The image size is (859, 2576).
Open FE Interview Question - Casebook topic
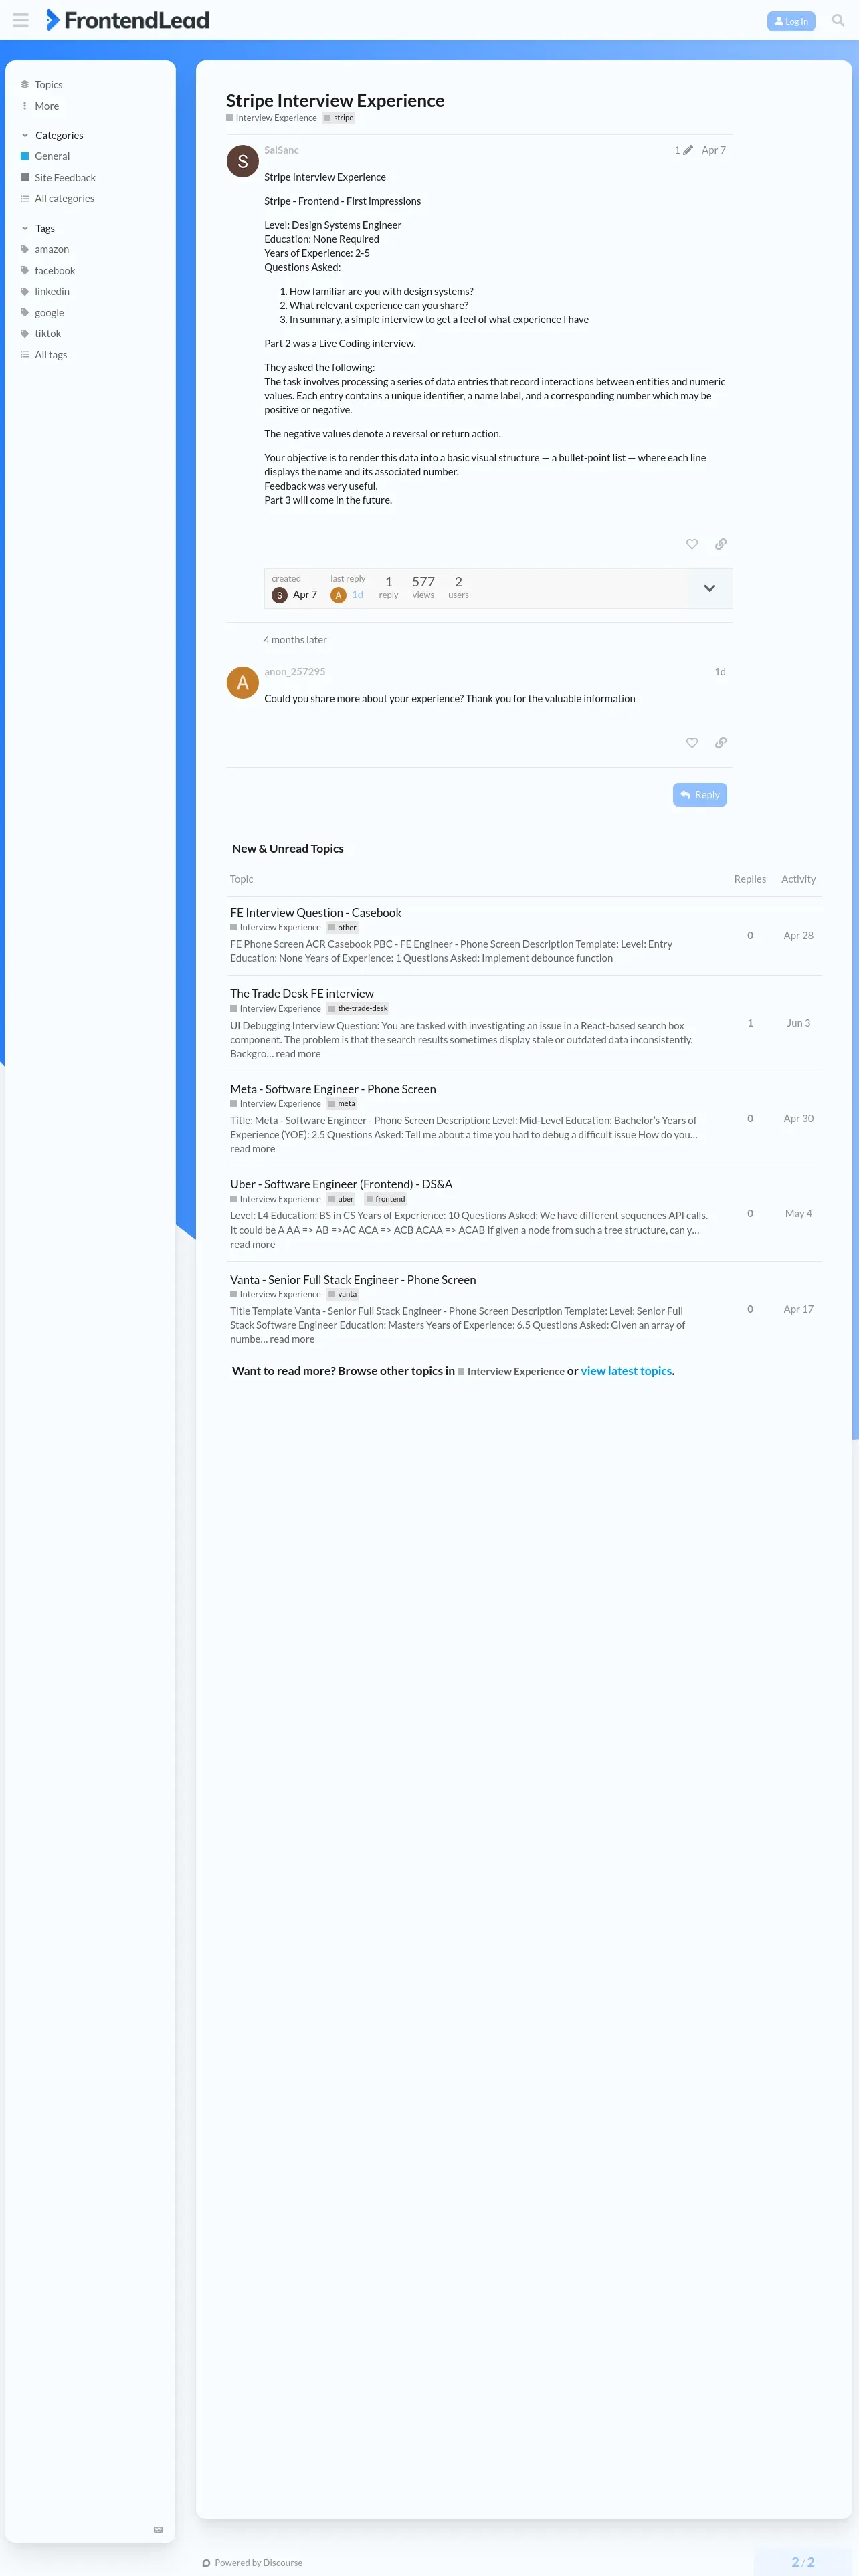[x=316, y=913]
